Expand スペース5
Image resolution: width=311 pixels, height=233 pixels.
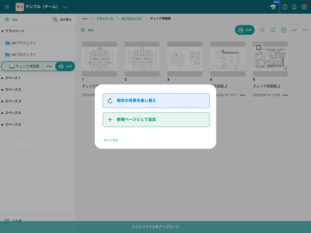tap(2, 125)
